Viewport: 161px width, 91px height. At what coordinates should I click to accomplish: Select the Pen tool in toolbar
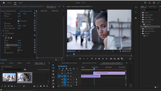(x=53, y=80)
